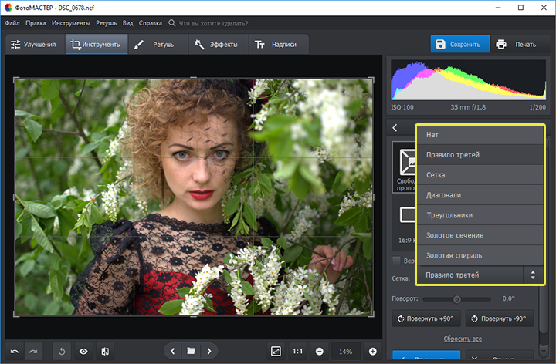The width and height of the screenshot is (556, 364).
Task: Click the fit-to-screen icon
Action: [276, 351]
